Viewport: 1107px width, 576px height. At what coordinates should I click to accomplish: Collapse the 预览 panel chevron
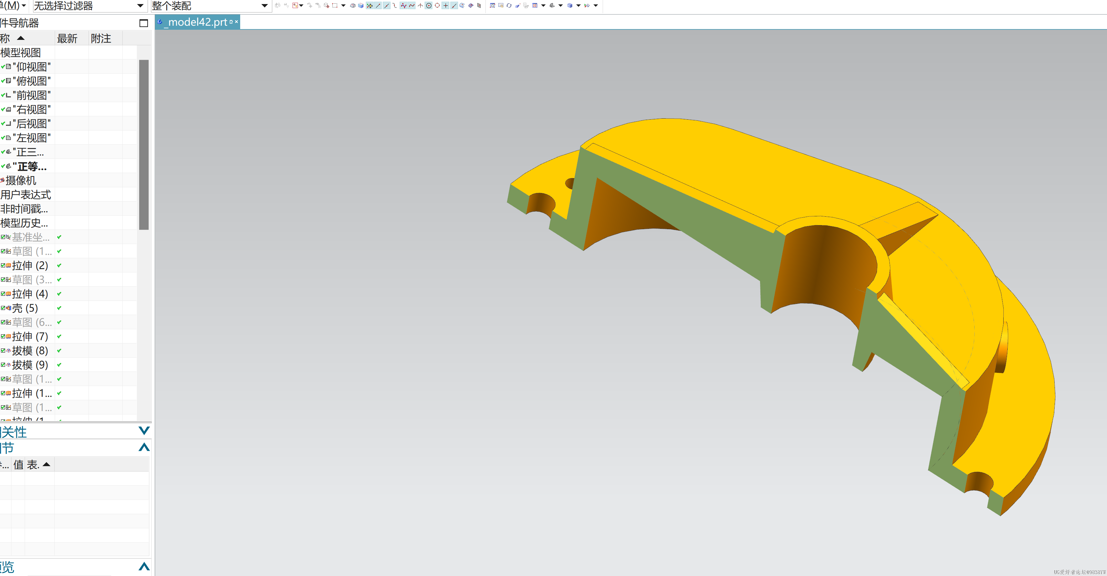point(144,567)
